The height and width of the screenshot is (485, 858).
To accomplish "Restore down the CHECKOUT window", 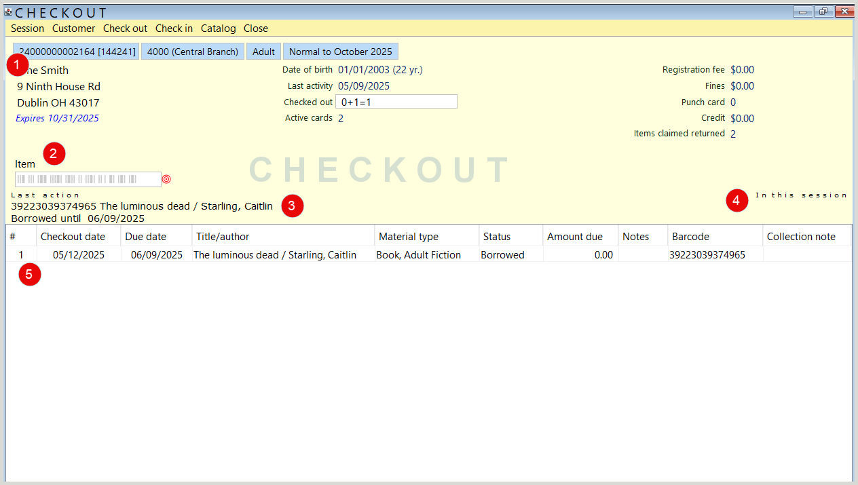I will (823, 12).
